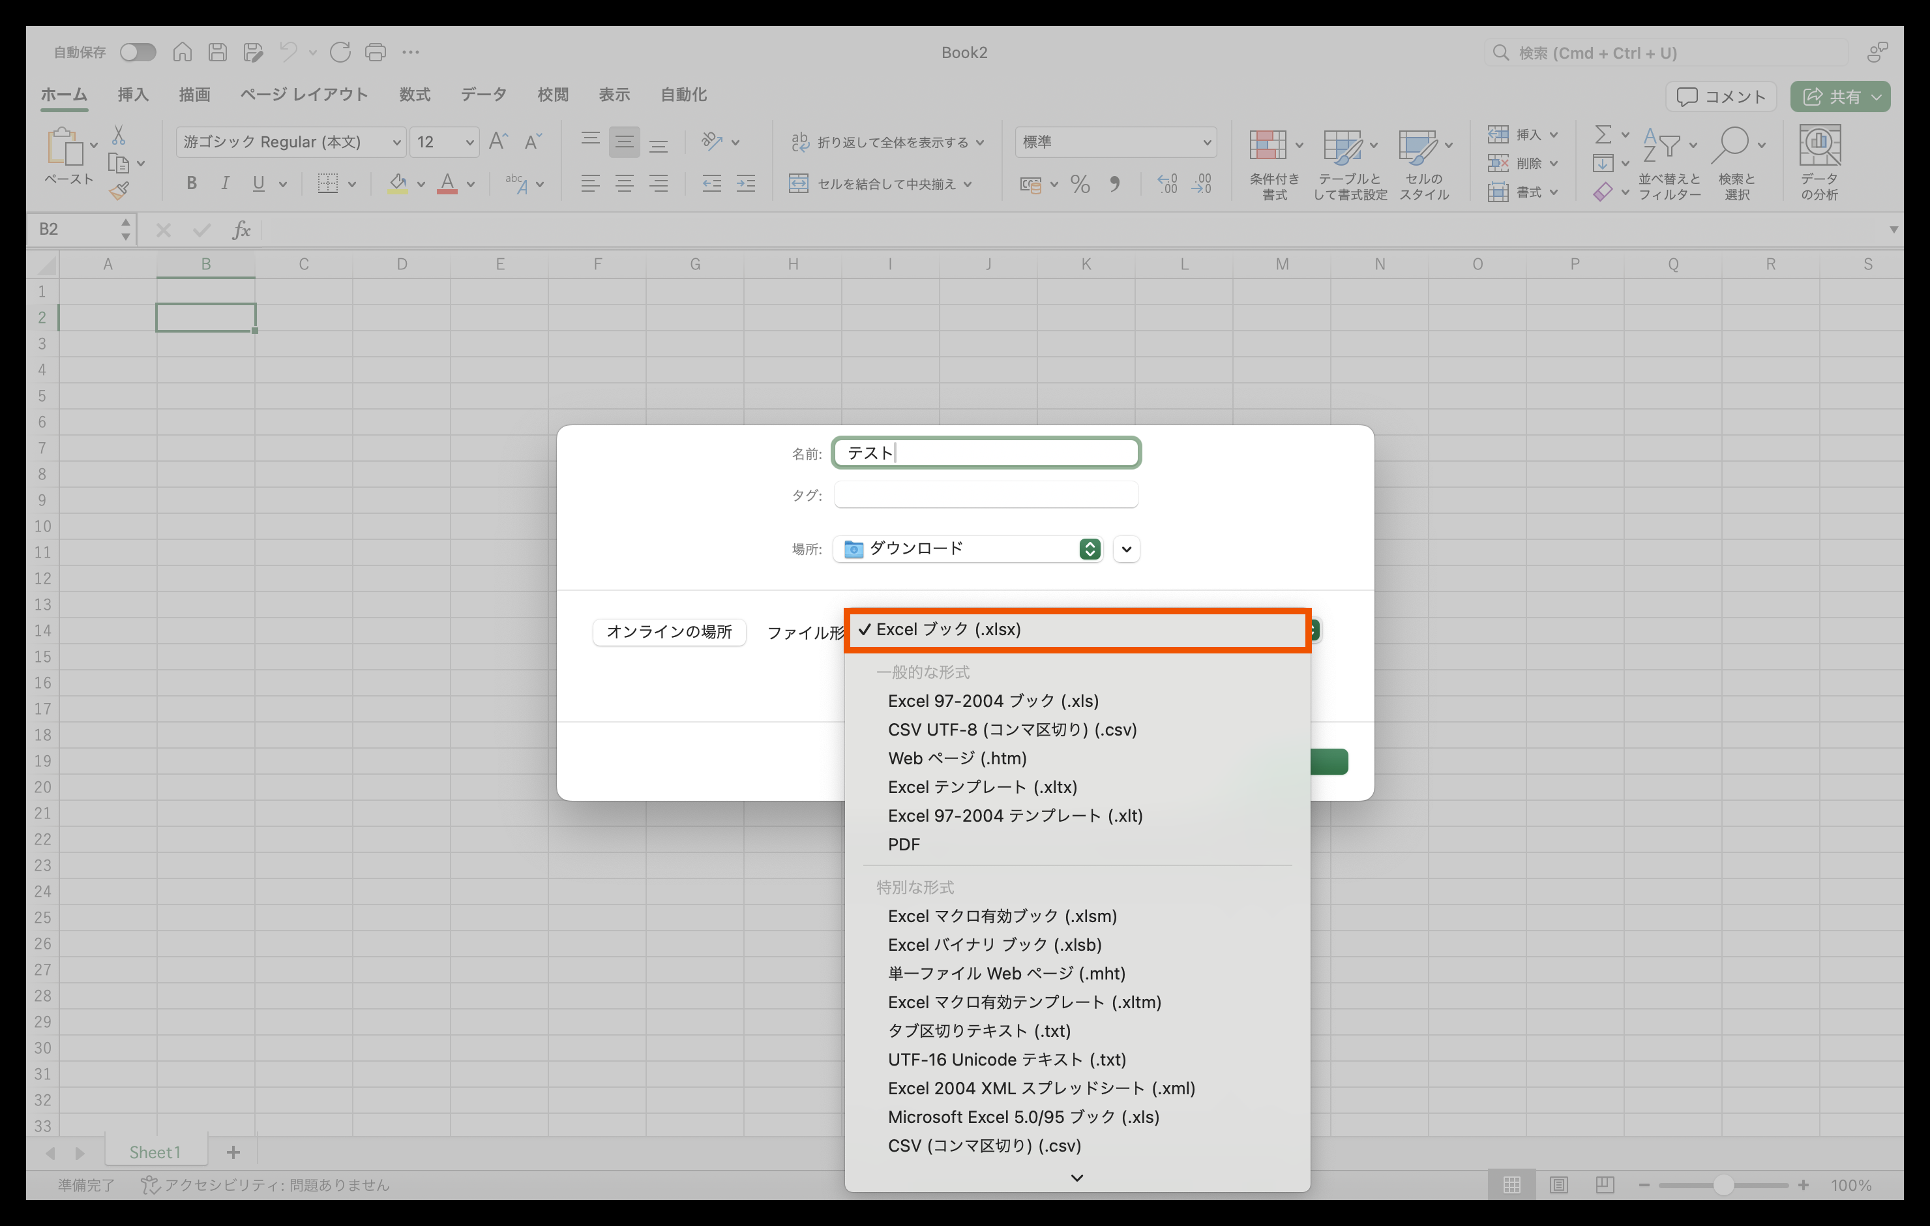Screen dimensions: 1930x1226
Task: Click the ribbon 挿入 cells button
Action: [1522, 134]
